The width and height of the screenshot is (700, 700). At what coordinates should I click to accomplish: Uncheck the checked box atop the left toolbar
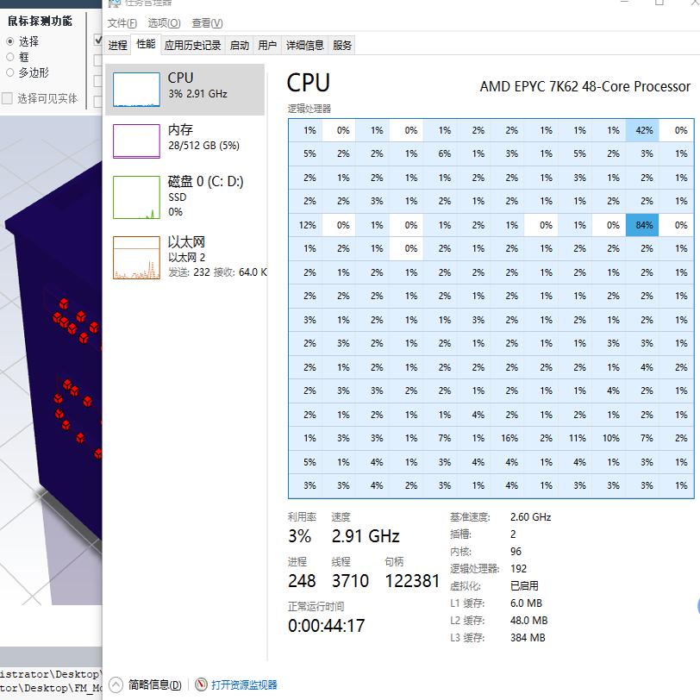[98, 39]
